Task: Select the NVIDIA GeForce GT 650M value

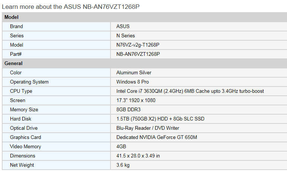Action: click(157, 137)
